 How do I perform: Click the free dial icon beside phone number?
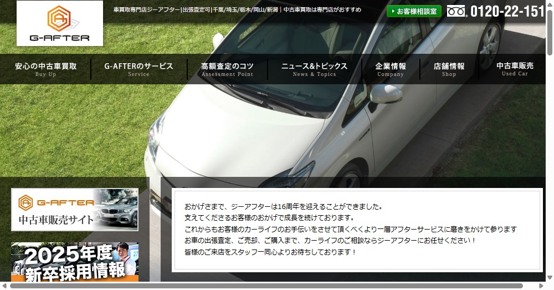click(456, 11)
